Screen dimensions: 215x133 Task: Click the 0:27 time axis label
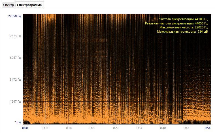pos(116,128)
